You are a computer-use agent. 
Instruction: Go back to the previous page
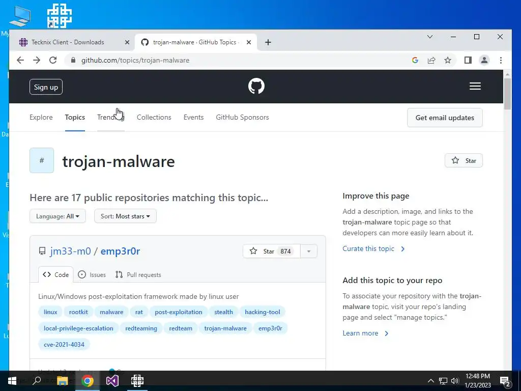point(20,60)
